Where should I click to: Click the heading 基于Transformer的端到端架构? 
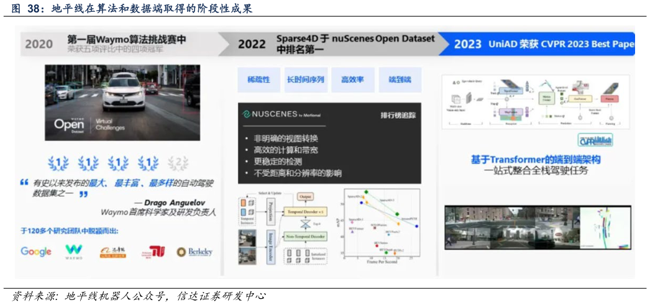pos(536,160)
